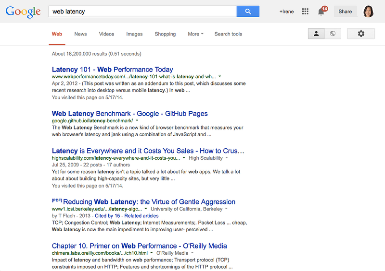Click About 18,200,000 results text

pos(97,54)
